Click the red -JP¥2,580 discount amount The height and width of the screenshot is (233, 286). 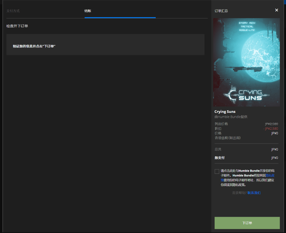pyautogui.click(x=271, y=129)
